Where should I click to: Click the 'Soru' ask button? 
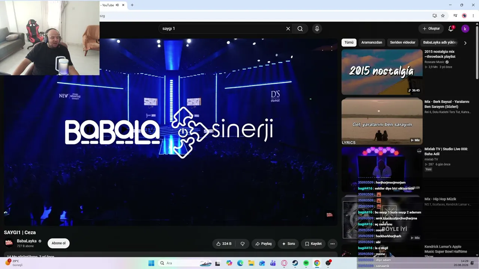click(x=289, y=244)
